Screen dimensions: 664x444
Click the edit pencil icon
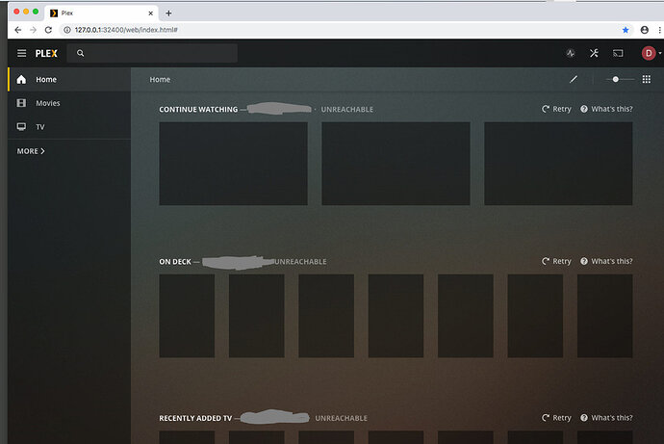pos(574,79)
